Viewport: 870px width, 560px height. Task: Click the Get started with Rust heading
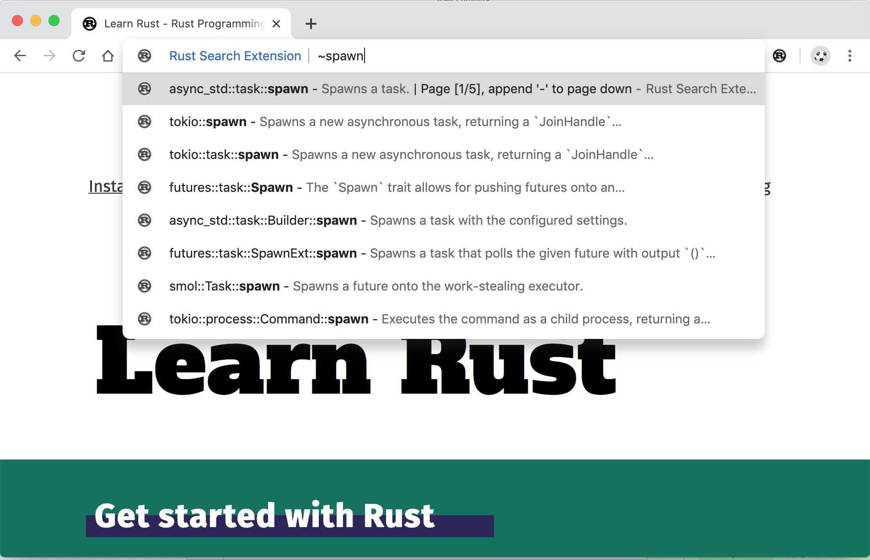(x=264, y=516)
